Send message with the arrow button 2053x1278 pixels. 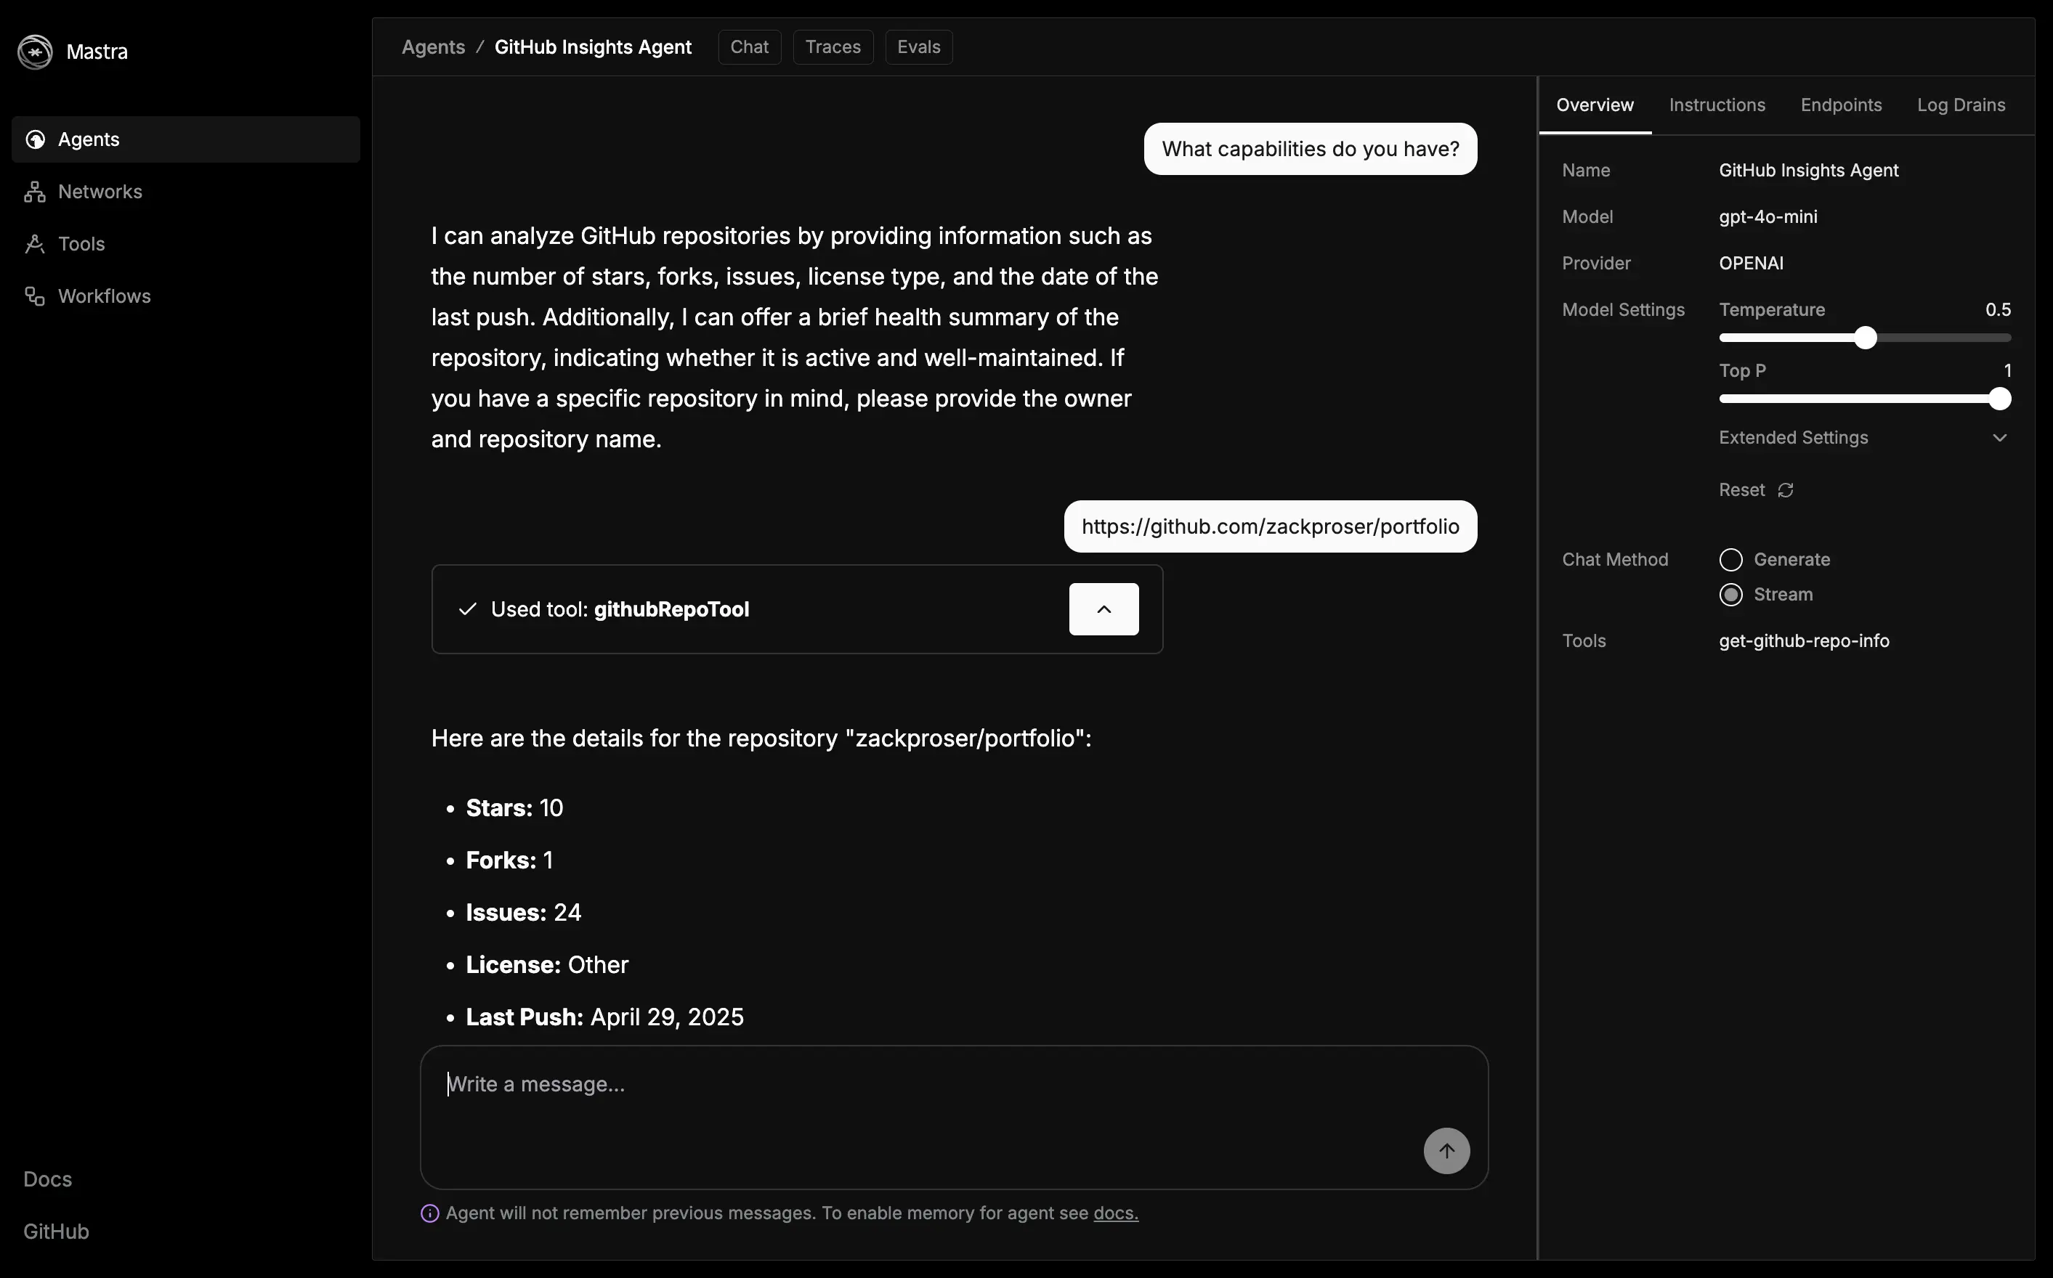click(1446, 1150)
